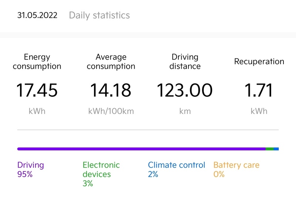Click the 17.45 kWh energy value
The image size is (296, 197).
pos(37,90)
